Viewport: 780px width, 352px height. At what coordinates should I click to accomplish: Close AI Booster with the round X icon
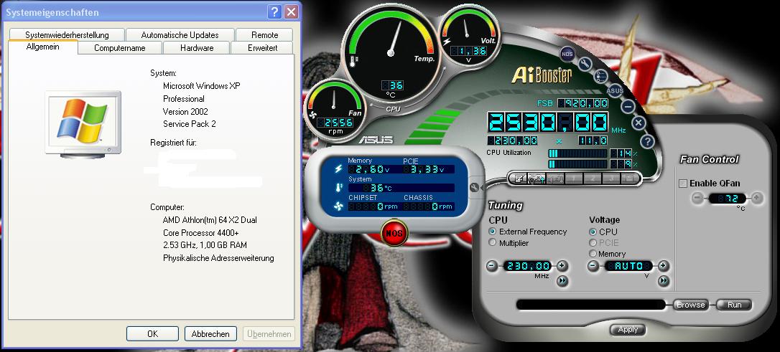coord(639,123)
